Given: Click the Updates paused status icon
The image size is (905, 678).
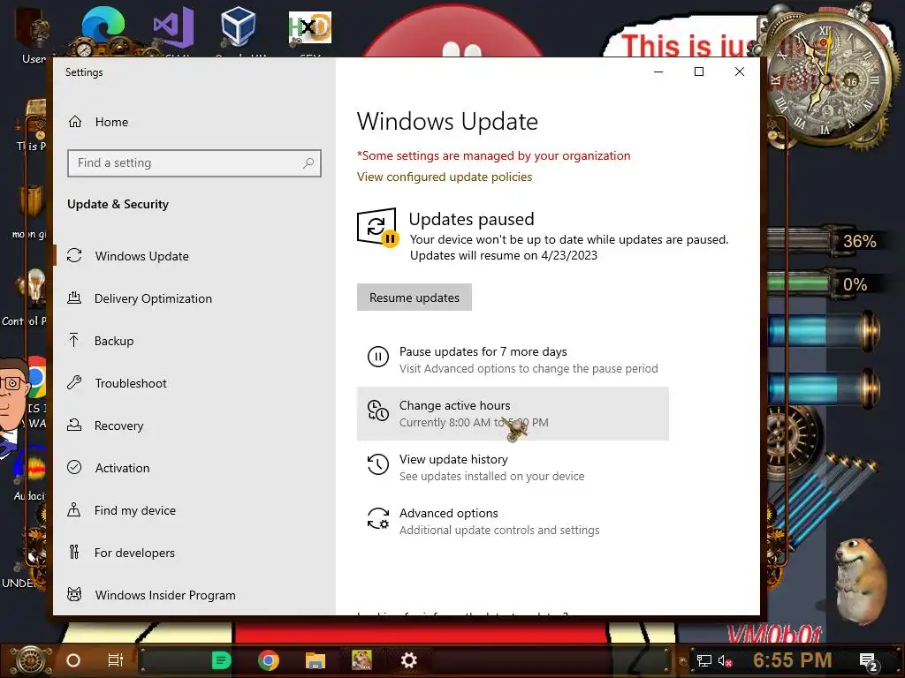Looking at the screenshot, I should (x=377, y=227).
